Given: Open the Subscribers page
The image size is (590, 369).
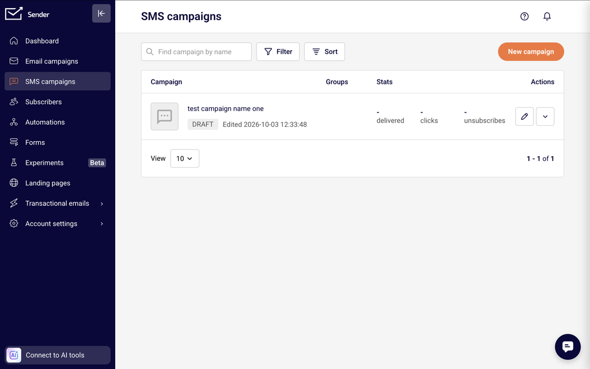Looking at the screenshot, I should point(58,101).
